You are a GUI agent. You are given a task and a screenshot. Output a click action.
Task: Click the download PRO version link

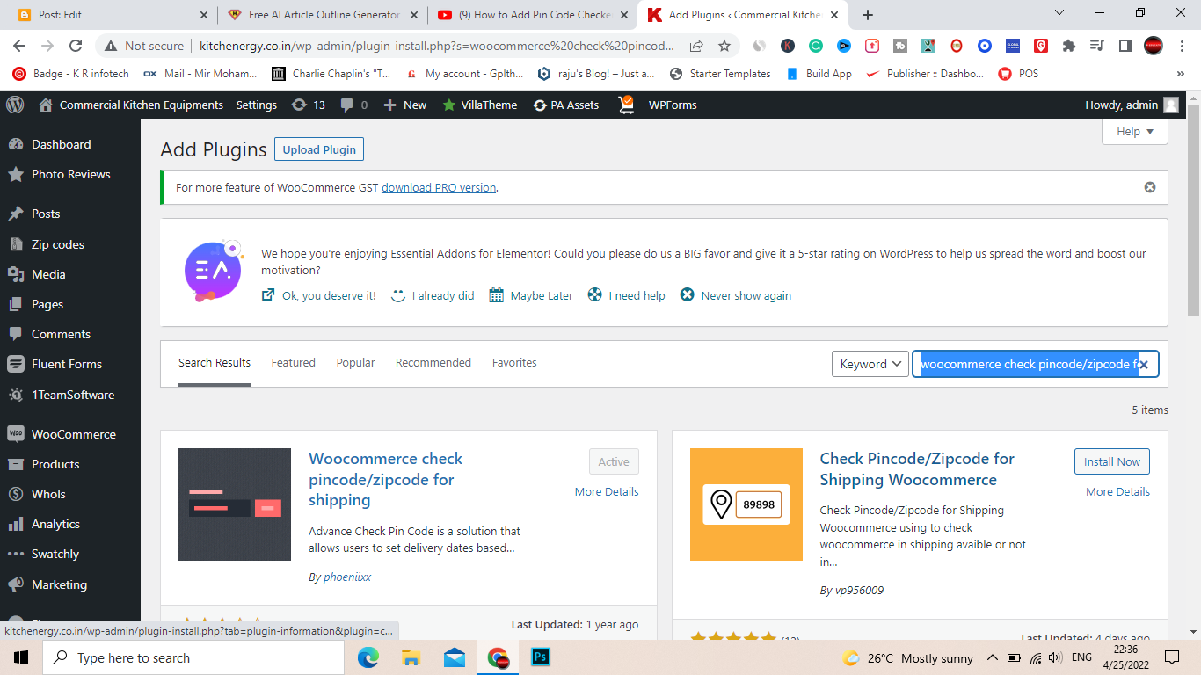click(439, 187)
